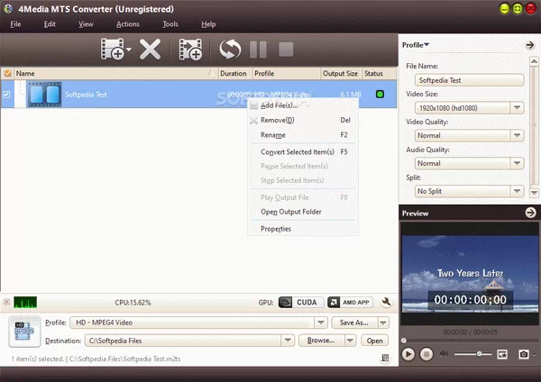Stop the preview playback
This screenshot has width=541, height=382.
click(426, 354)
